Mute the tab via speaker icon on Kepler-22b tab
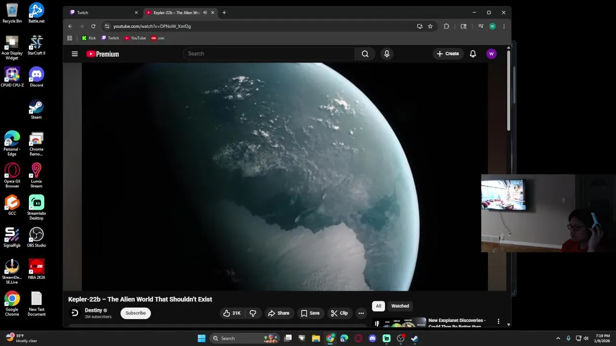The width and height of the screenshot is (616, 346). (205, 12)
